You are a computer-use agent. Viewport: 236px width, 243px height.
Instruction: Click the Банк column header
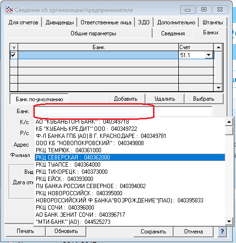tap(98, 47)
